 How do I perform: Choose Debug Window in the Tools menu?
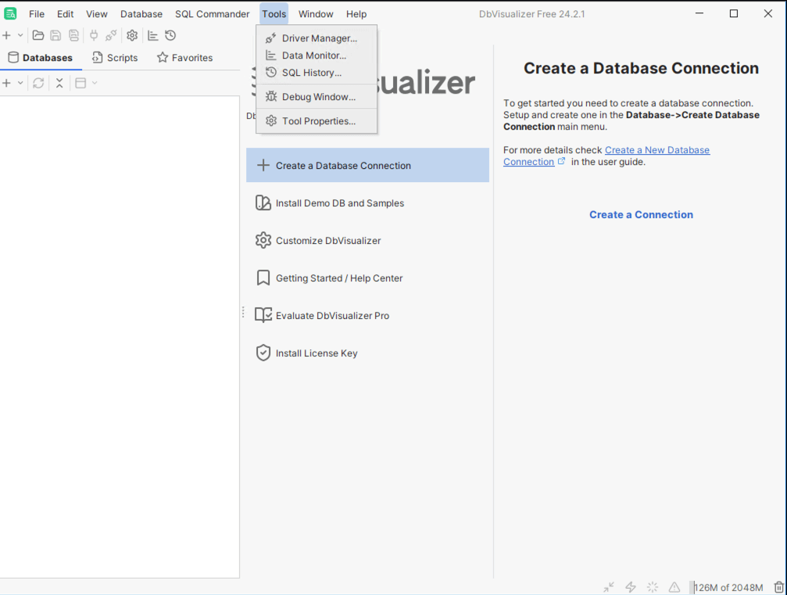click(x=318, y=97)
